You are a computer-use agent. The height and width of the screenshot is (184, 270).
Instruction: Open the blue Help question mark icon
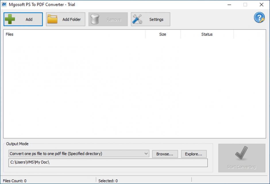point(259,17)
